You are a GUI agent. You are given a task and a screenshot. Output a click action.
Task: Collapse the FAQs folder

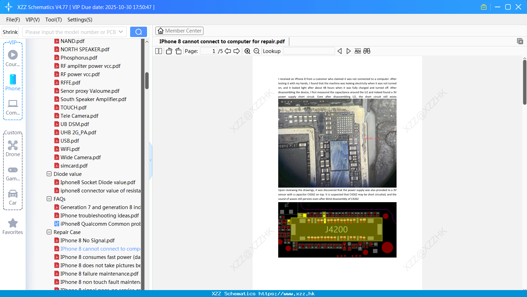pos(49,199)
